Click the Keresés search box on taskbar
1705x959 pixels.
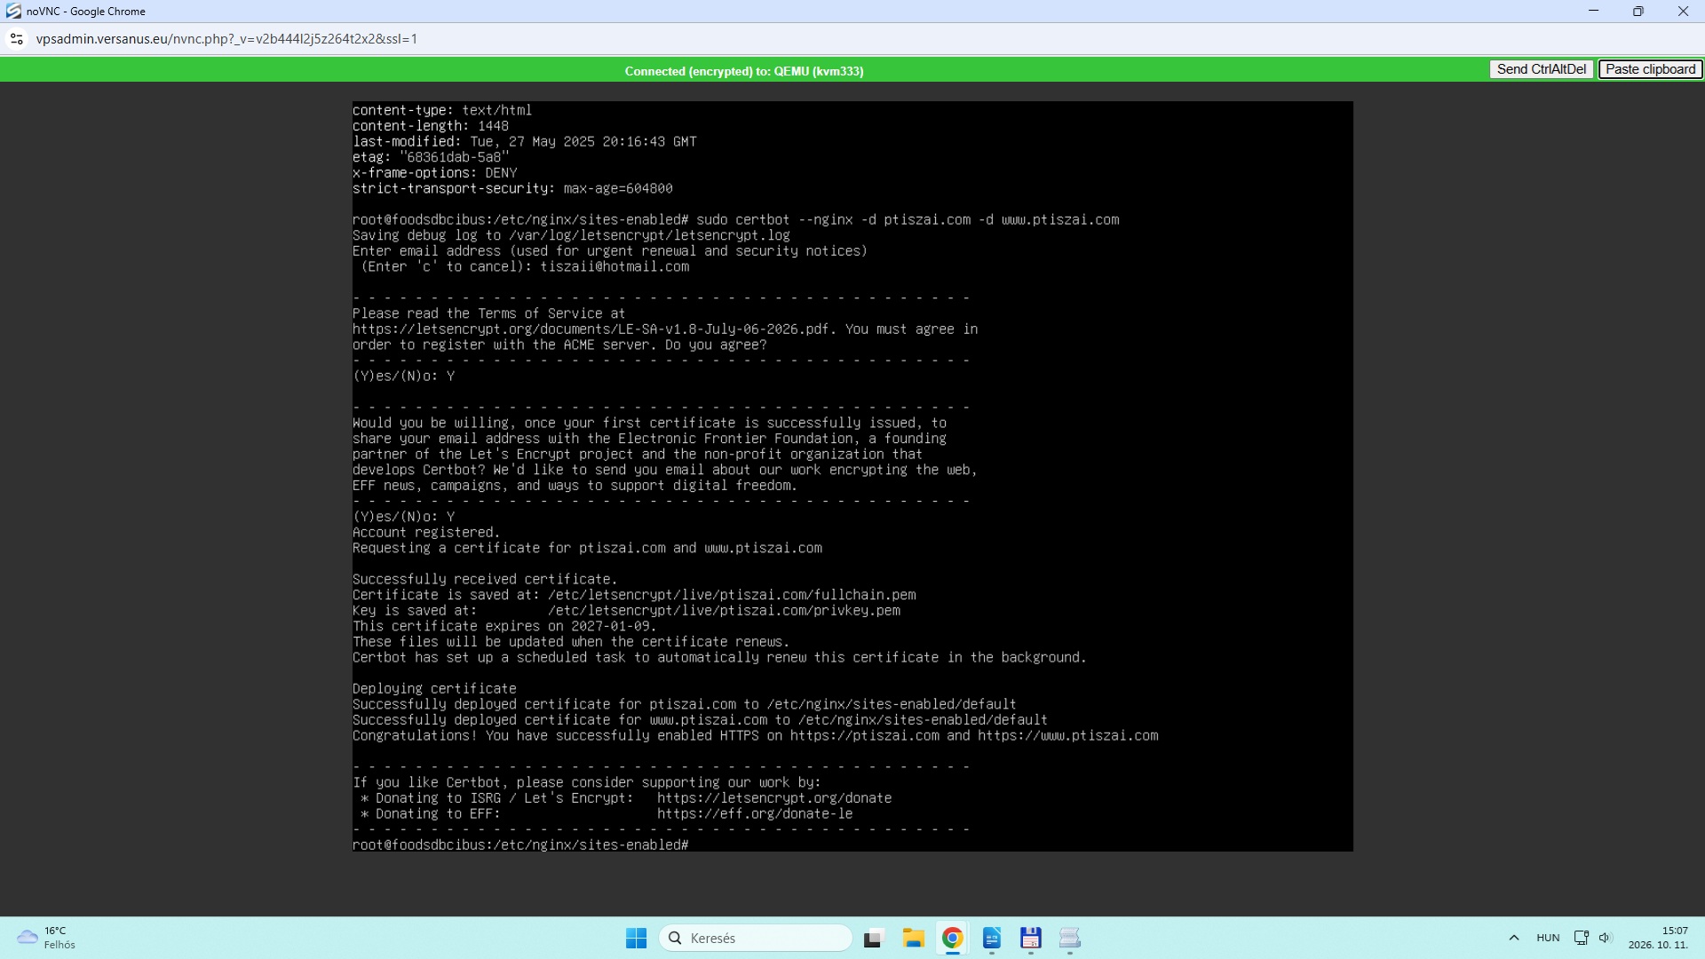point(756,938)
